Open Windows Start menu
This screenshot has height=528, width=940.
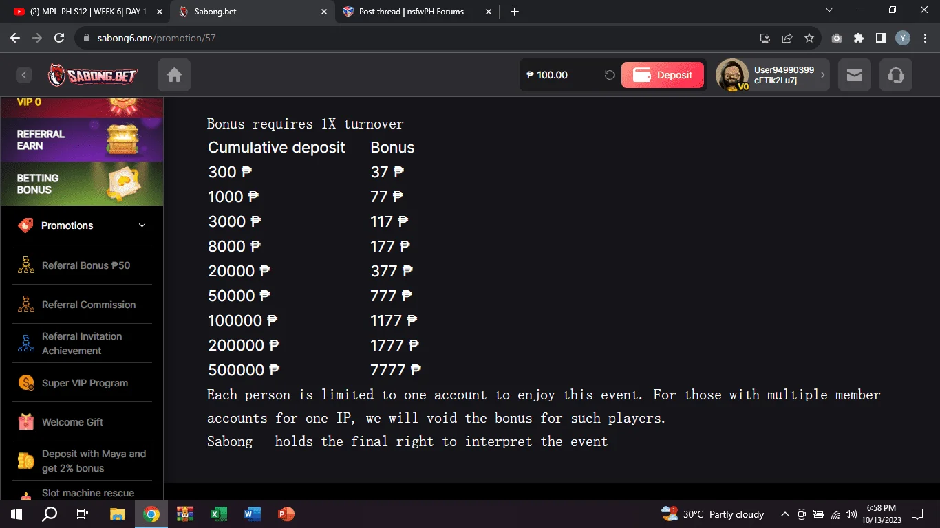(17, 514)
